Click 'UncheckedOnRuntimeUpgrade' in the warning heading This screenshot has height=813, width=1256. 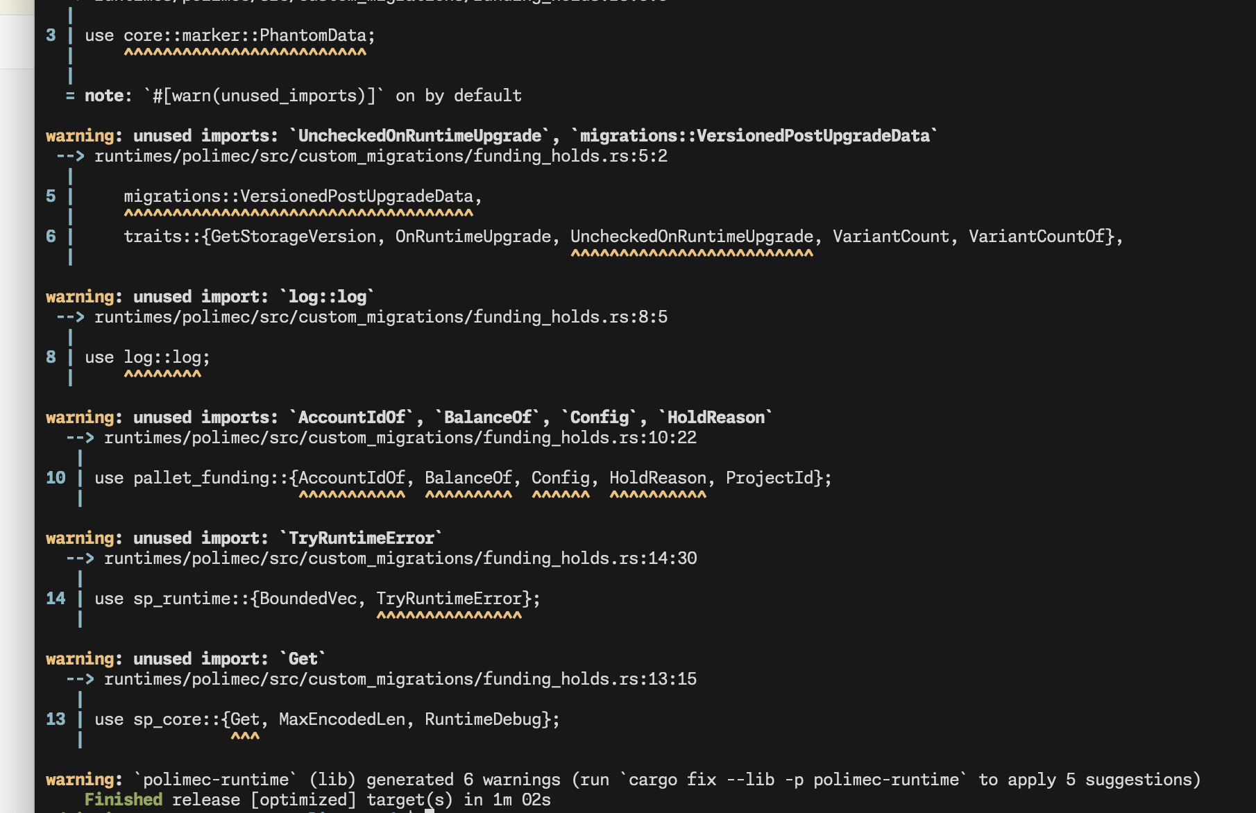[x=420, y=136]
